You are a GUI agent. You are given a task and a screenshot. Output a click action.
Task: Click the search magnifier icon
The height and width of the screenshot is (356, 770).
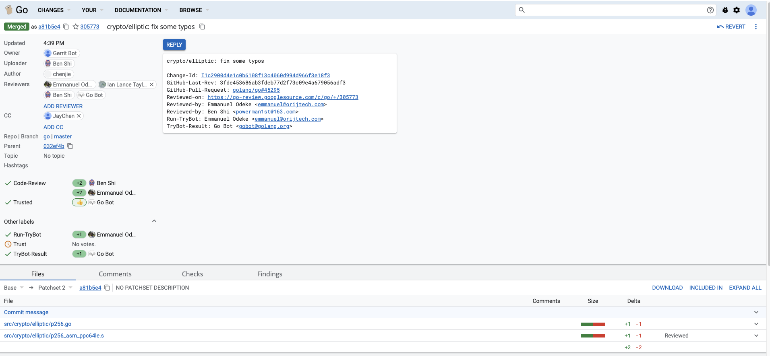click(522, 10)
